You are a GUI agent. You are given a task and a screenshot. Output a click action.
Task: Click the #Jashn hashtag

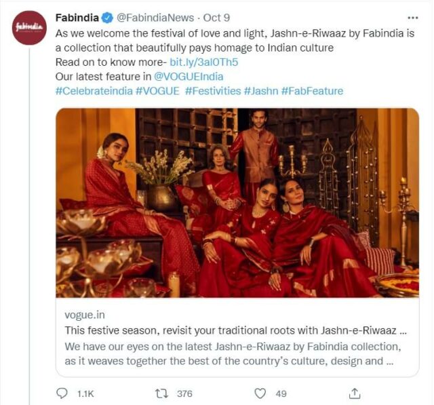tap(260, 91)
